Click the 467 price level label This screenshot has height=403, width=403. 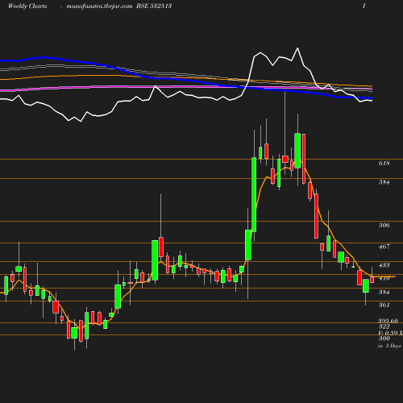coord(384,247)
